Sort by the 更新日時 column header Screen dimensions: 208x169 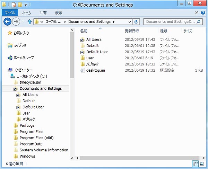pyautogui.click(x=132, y=31)
